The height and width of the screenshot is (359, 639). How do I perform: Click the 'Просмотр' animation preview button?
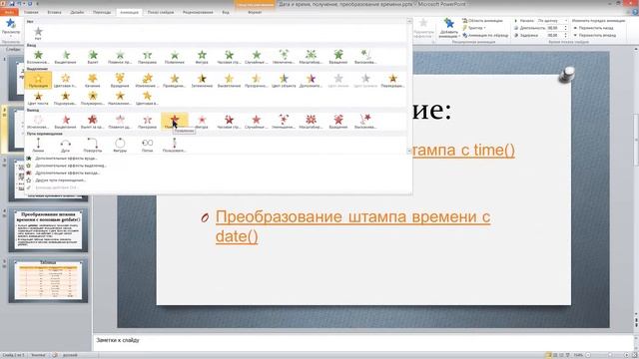click(x=11, y=27)
